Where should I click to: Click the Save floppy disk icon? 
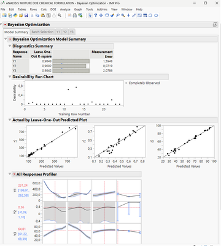click(x=26, y=15)
